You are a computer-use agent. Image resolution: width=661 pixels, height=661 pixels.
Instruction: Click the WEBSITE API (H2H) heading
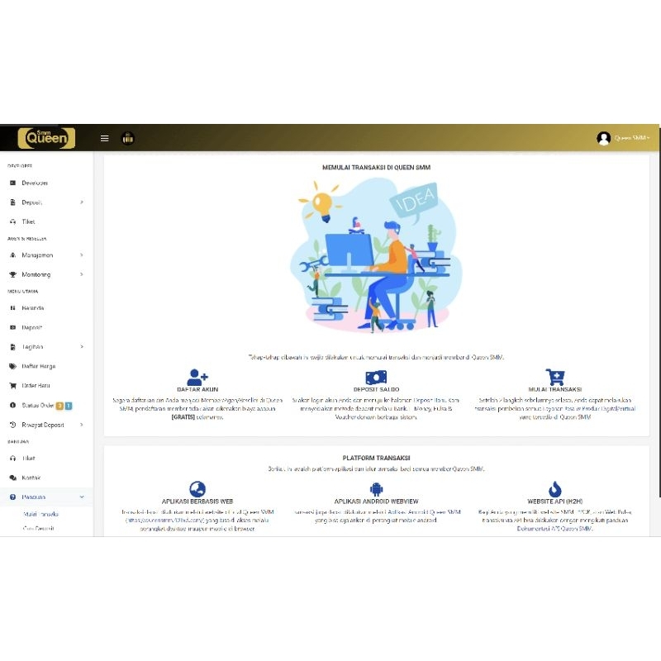(x=554, y=502)
